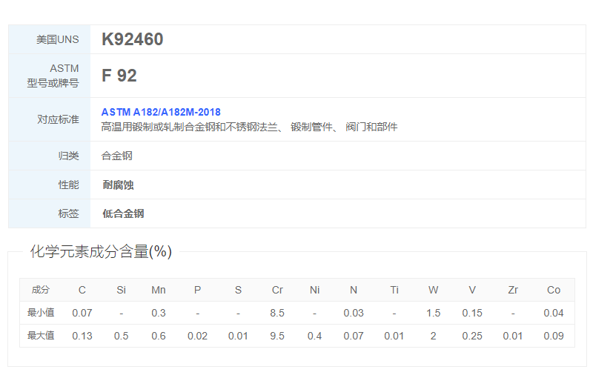Click the Zr minimum dash cell
Viewport: 593px width, 378px height.
pyautogui.click(x=513, y=314)
